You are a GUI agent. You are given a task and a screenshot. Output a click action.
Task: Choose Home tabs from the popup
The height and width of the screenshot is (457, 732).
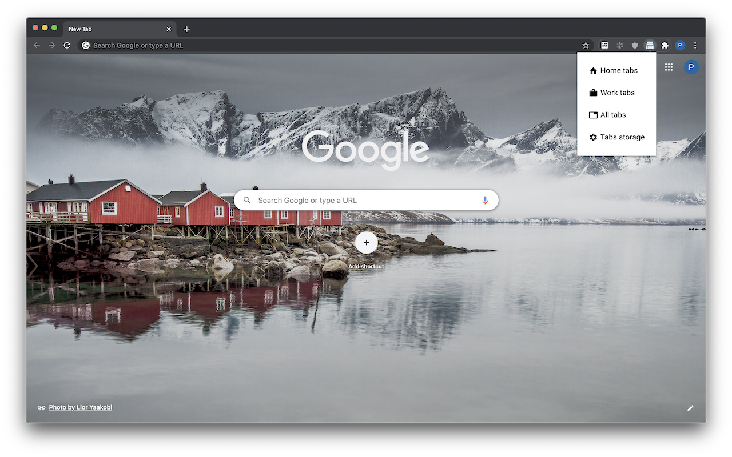coord(616,71)
